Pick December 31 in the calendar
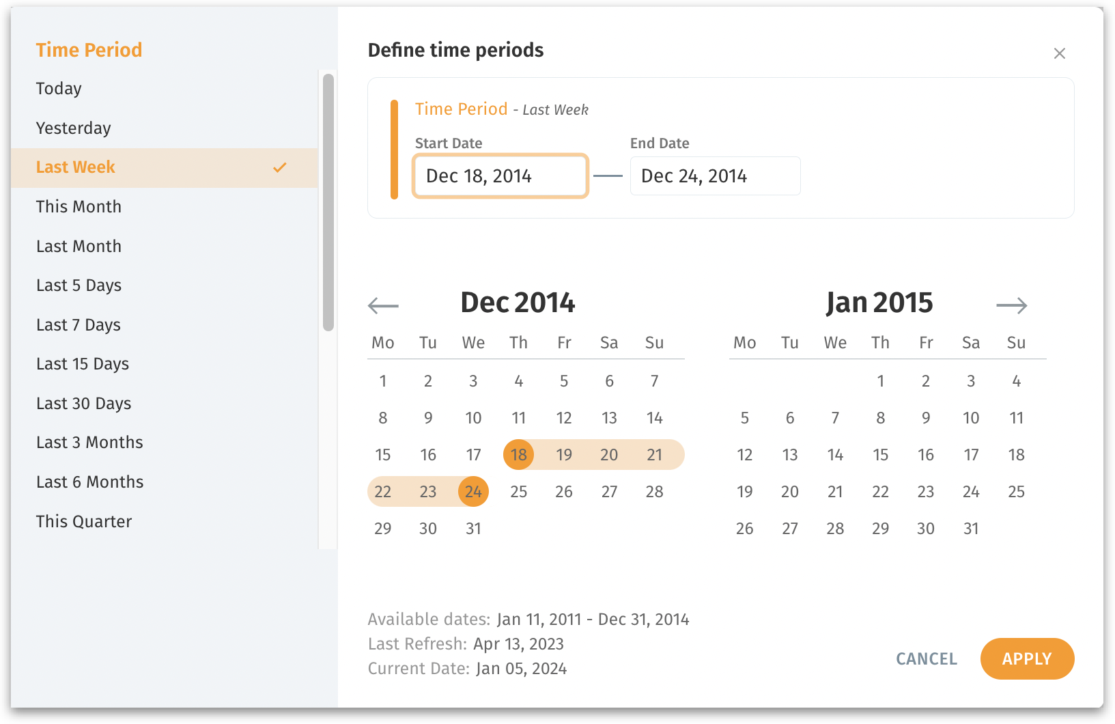The width and height of the screenshot is (1115, 724). pyautogui.click(x=473, y=529)
